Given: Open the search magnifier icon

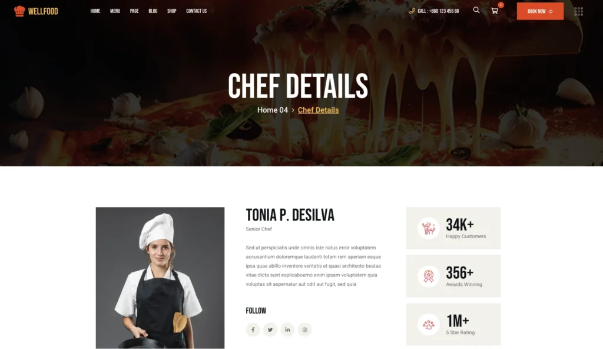Looking at the screenshot, I should [476, 10].
